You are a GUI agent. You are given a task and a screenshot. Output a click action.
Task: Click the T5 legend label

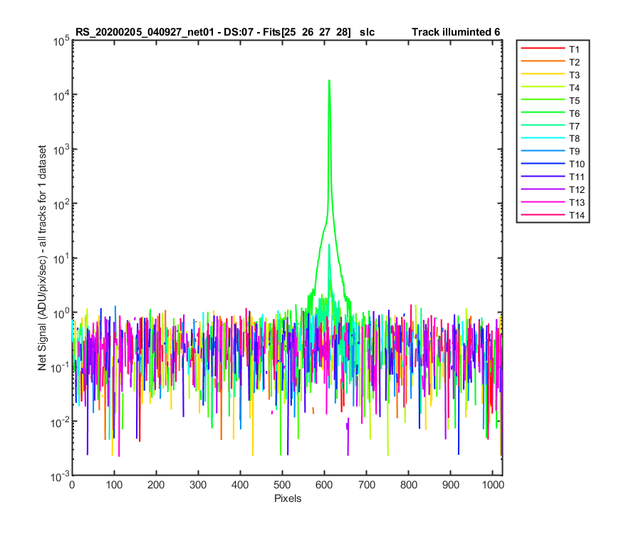click(574, 100)
